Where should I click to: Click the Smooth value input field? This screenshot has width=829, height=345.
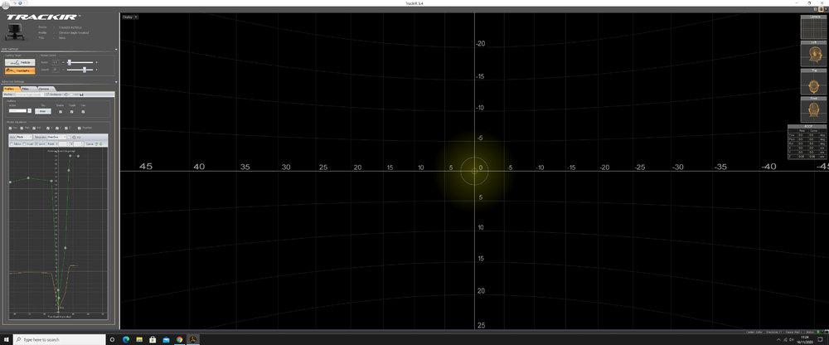(x=56, y=70)
